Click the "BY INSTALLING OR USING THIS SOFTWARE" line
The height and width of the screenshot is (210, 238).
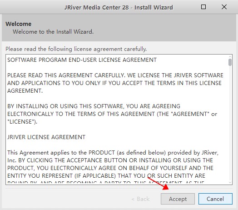pyautogui.click(x=94, y=106)
